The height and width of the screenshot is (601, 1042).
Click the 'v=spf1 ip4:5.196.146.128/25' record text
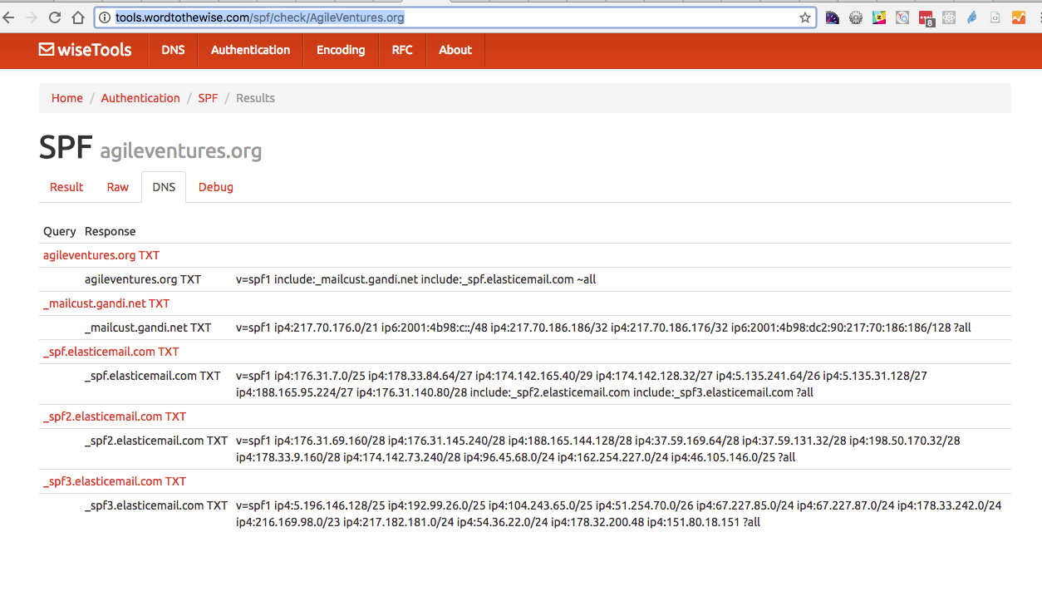pyautogui.click(x=619, y=514)
